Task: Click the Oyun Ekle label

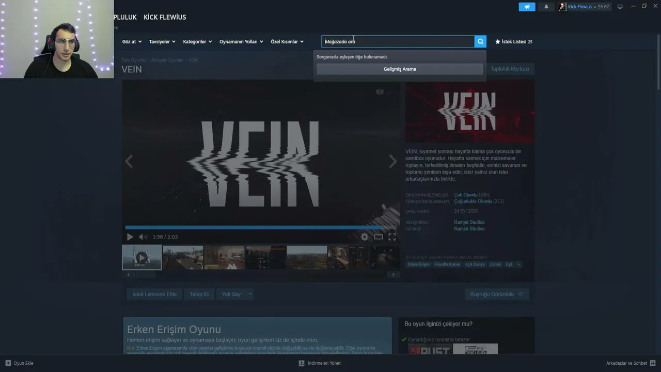Action: 23,363
